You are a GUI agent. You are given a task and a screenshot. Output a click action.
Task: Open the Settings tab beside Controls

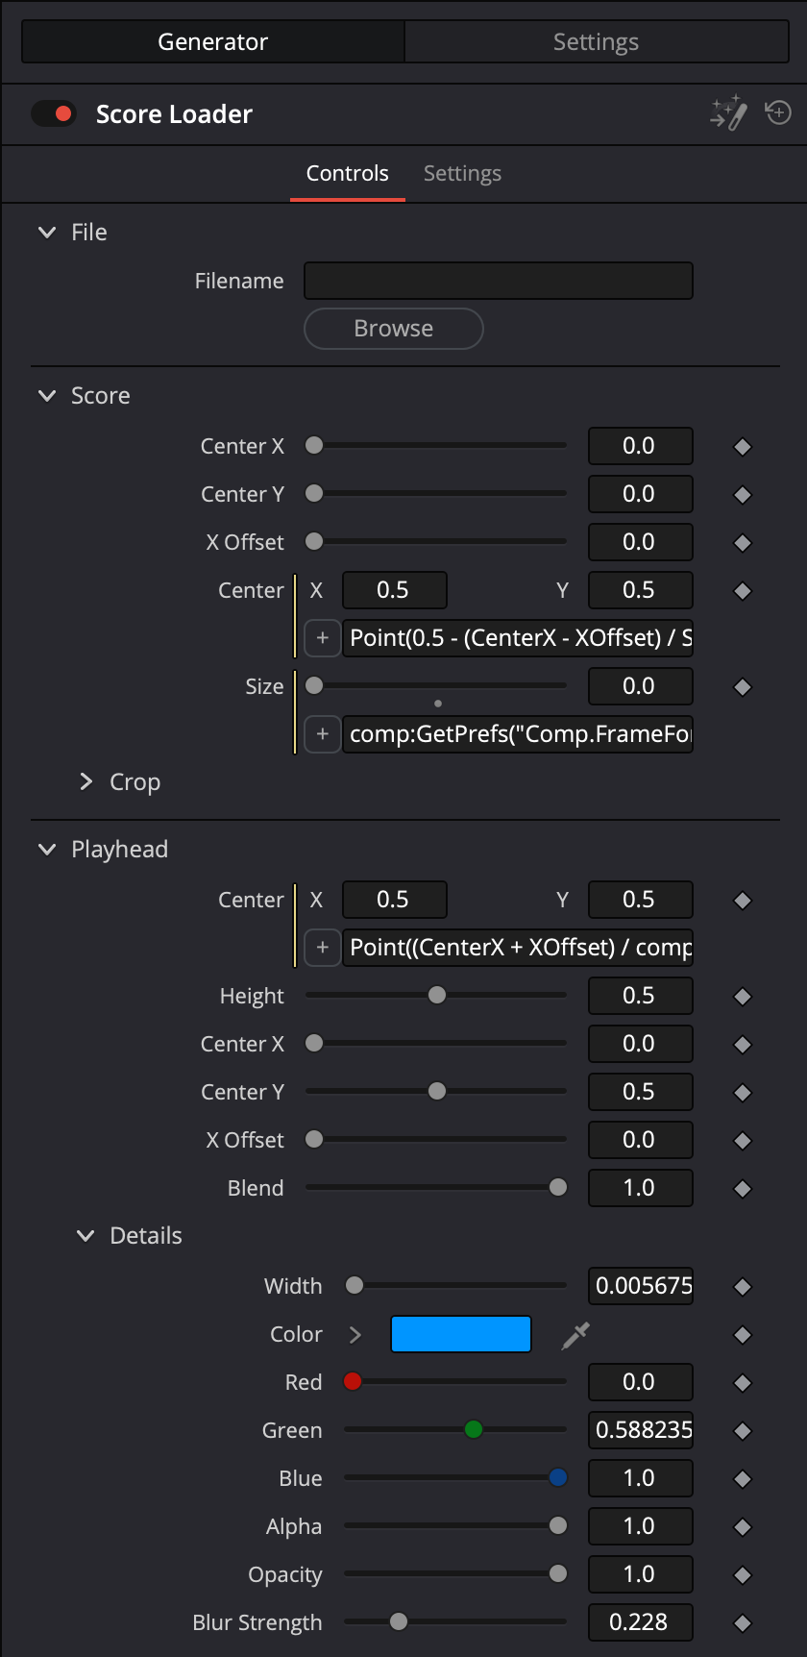click(x=462, y=173)
